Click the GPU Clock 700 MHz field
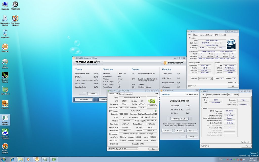The height and width of the screenshot is (162, 259). click(x=123, y=137)
